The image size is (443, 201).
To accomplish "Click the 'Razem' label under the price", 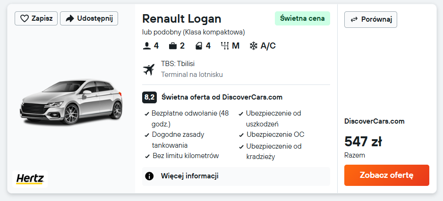I will [x=355, y=155].
